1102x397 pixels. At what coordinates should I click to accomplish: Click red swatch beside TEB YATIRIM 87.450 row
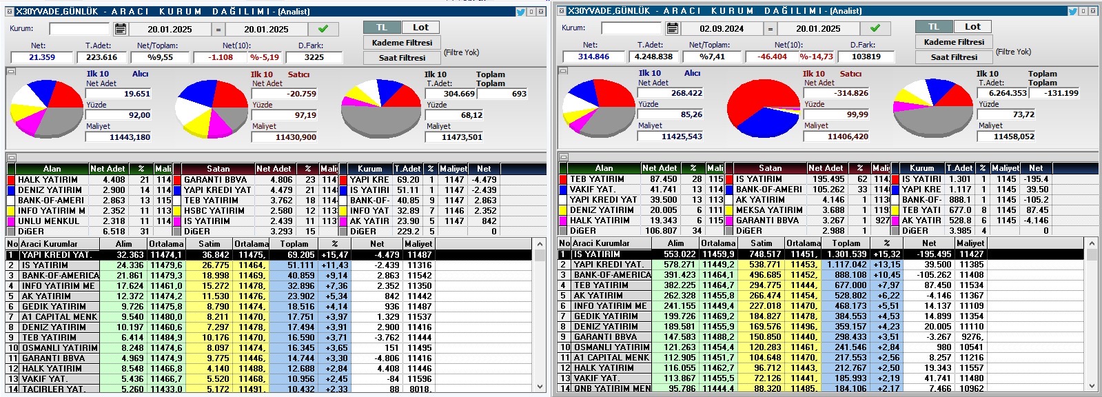click(562, 179)
